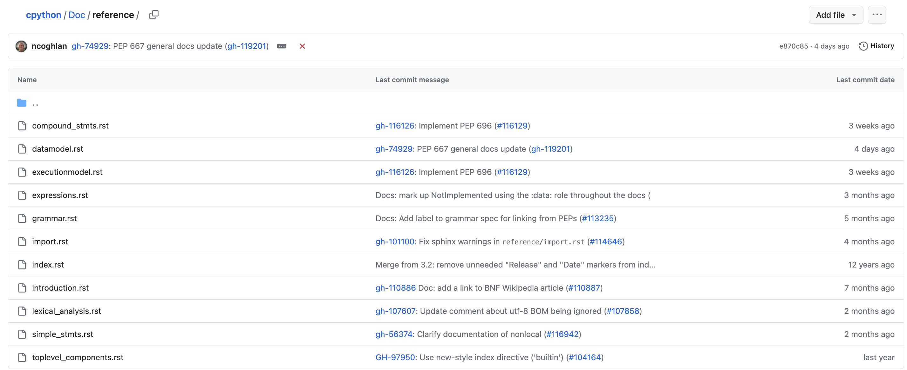Expand commit message ellipsis button
This screenshot has width=907, height=370.
282,46
